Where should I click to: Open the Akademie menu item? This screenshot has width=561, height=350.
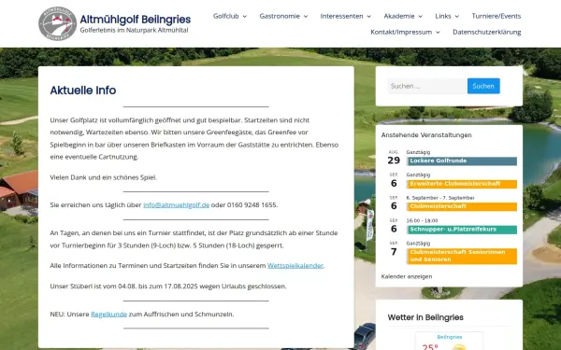coord(399,16)
